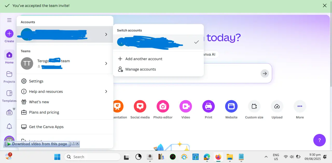332x163 pixels.
Task: Open Firefox from the taskbar
Action: tap(218, 157)
